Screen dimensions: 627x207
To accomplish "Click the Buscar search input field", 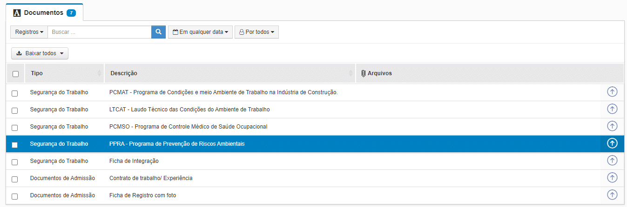I will 99,32.
